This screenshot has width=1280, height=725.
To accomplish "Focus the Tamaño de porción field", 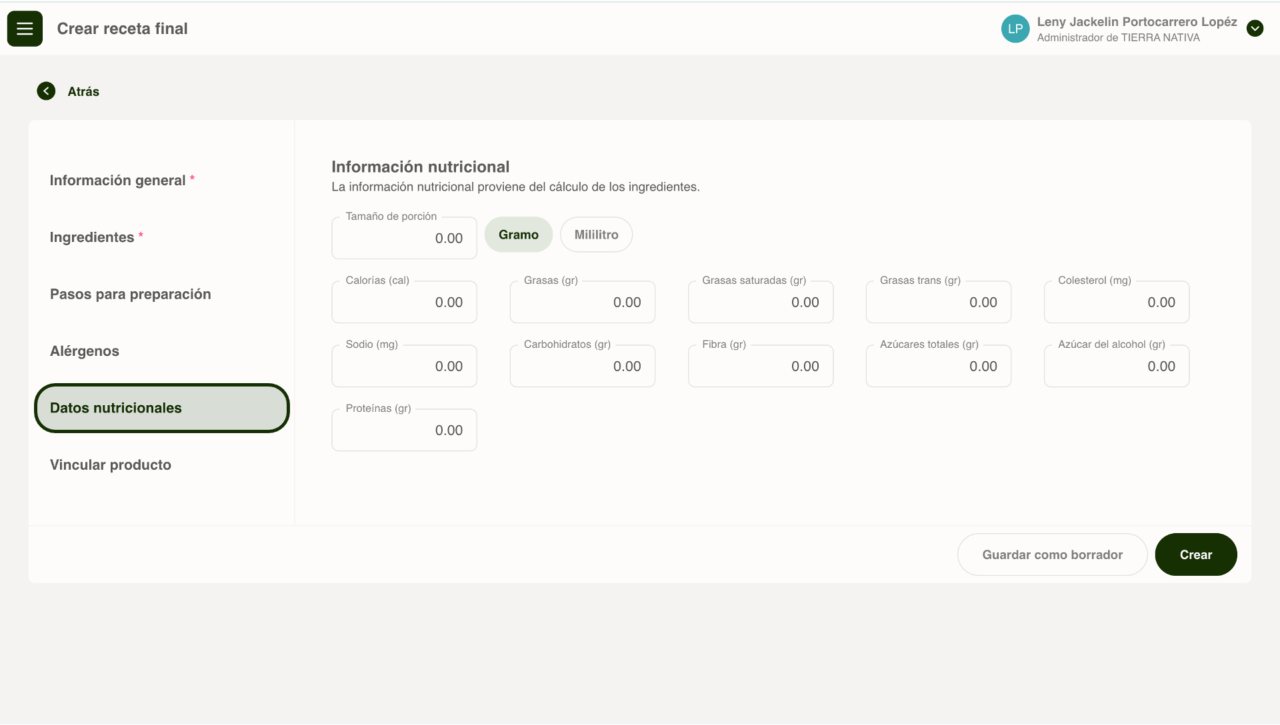I will (404, 238).
